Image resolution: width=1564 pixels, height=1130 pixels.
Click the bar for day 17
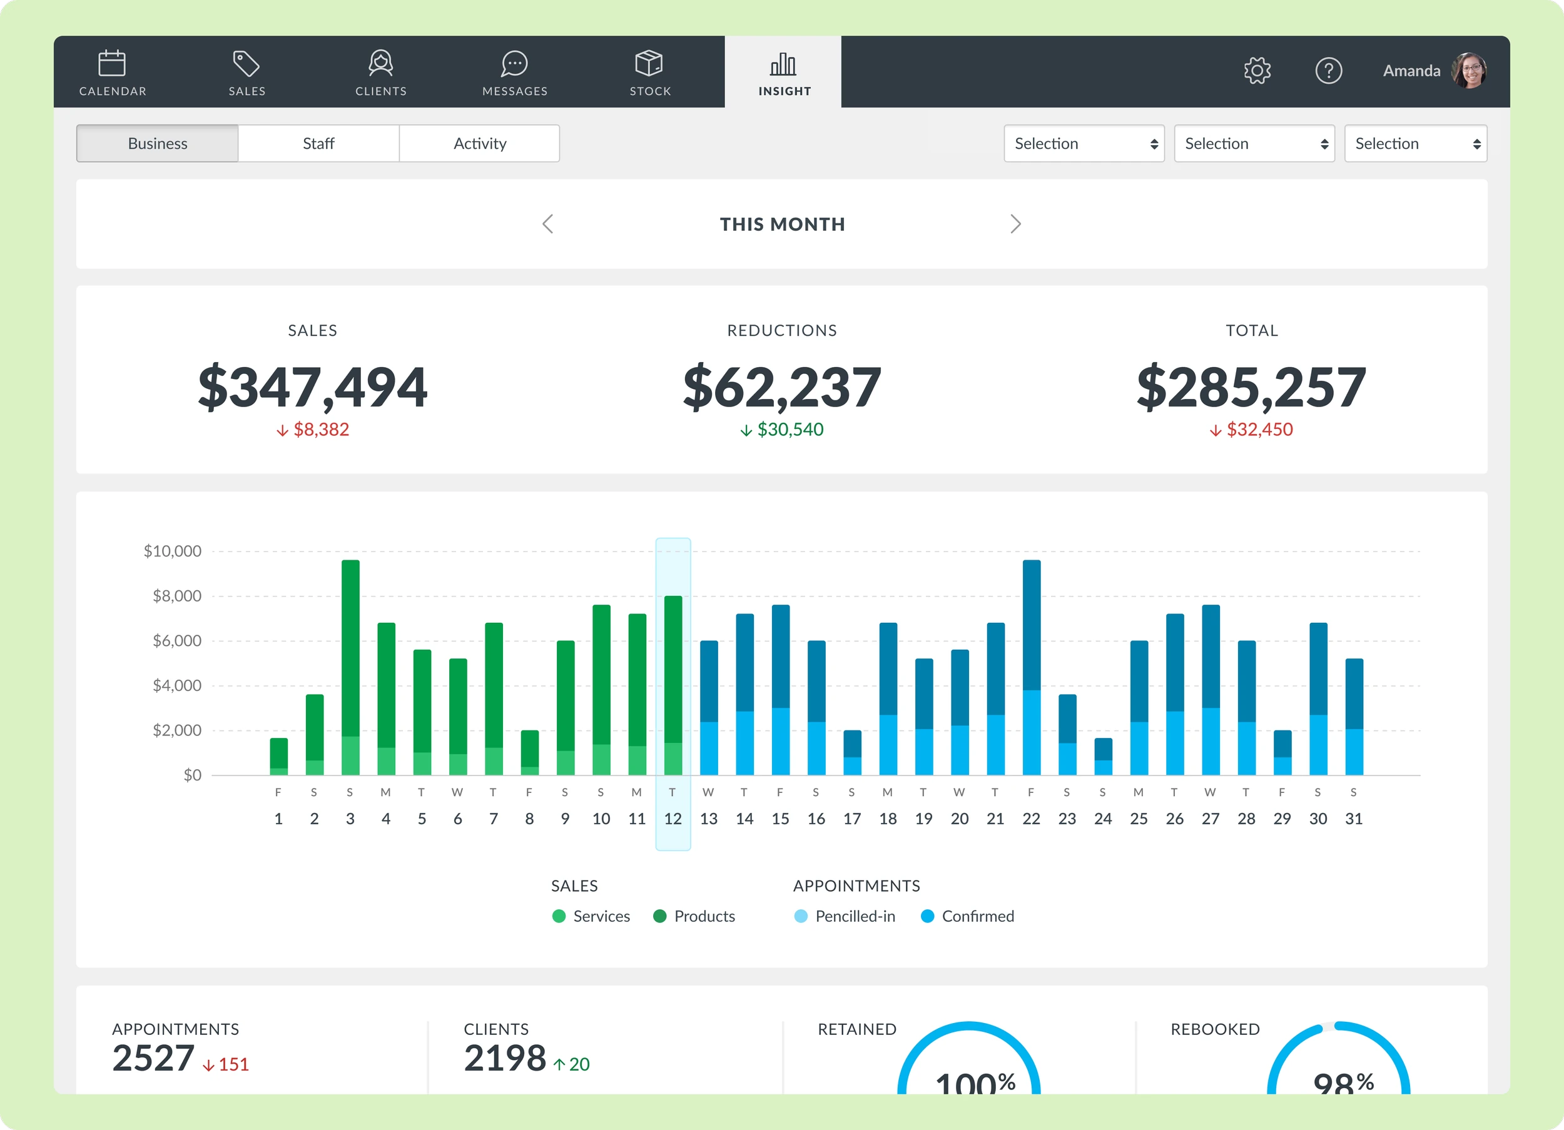(x=852, y=753)
